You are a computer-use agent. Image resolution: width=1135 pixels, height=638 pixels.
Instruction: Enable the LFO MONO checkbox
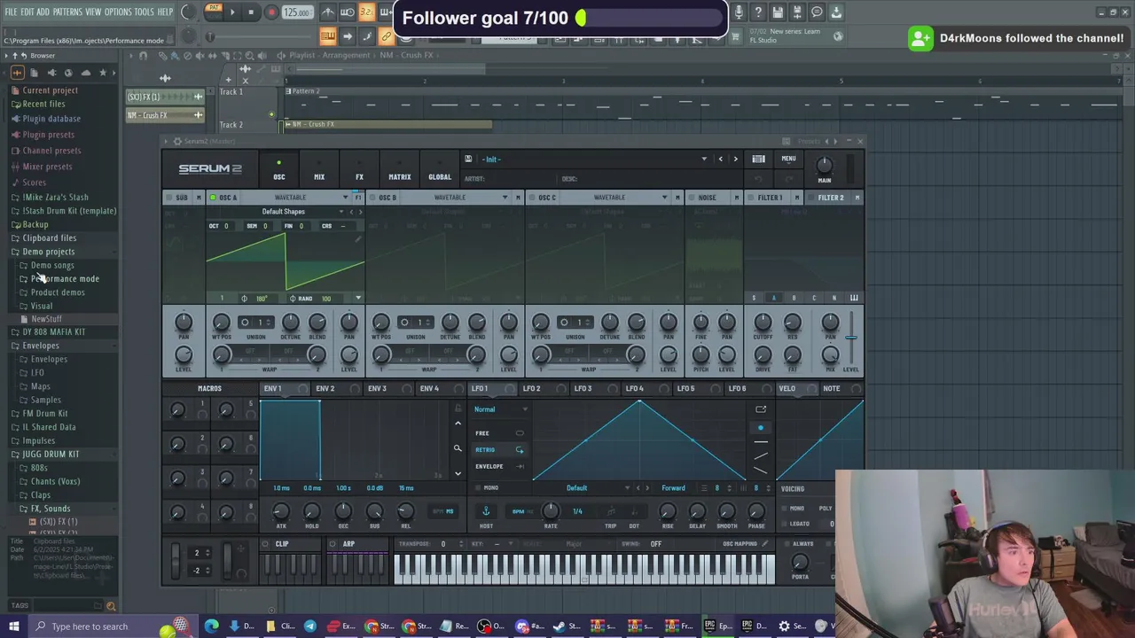tap(479, 488)
